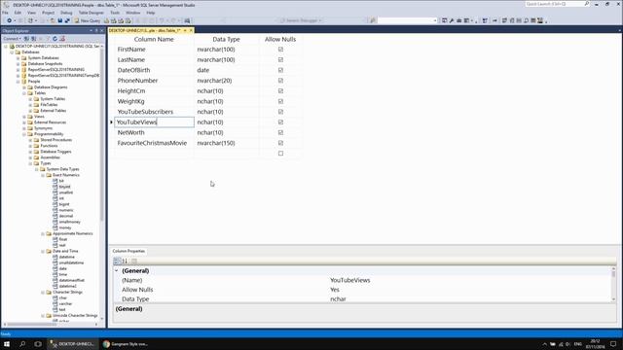Click the taskbar search icon
This screenshot has height=350, width=623.
click(x=22, y=344)
